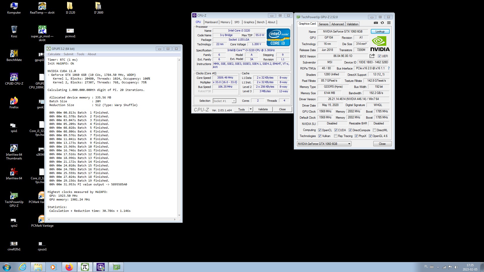484x272 pixels.
Task: Switch to CPU-Z Mainboard tab
Action: [211, 22]
